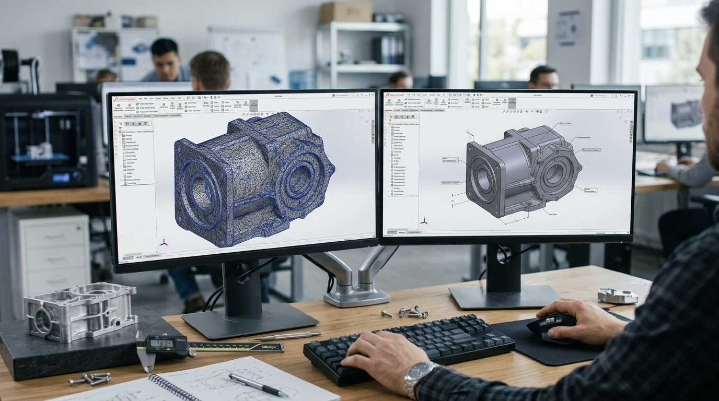Cancel with the red X on the right monitor
Viewport: 719px width, 401px height.
625,122
